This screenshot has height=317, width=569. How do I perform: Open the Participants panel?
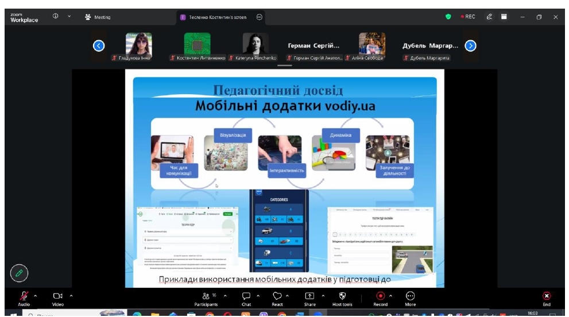pyautogui.click(x=206, y=299)
